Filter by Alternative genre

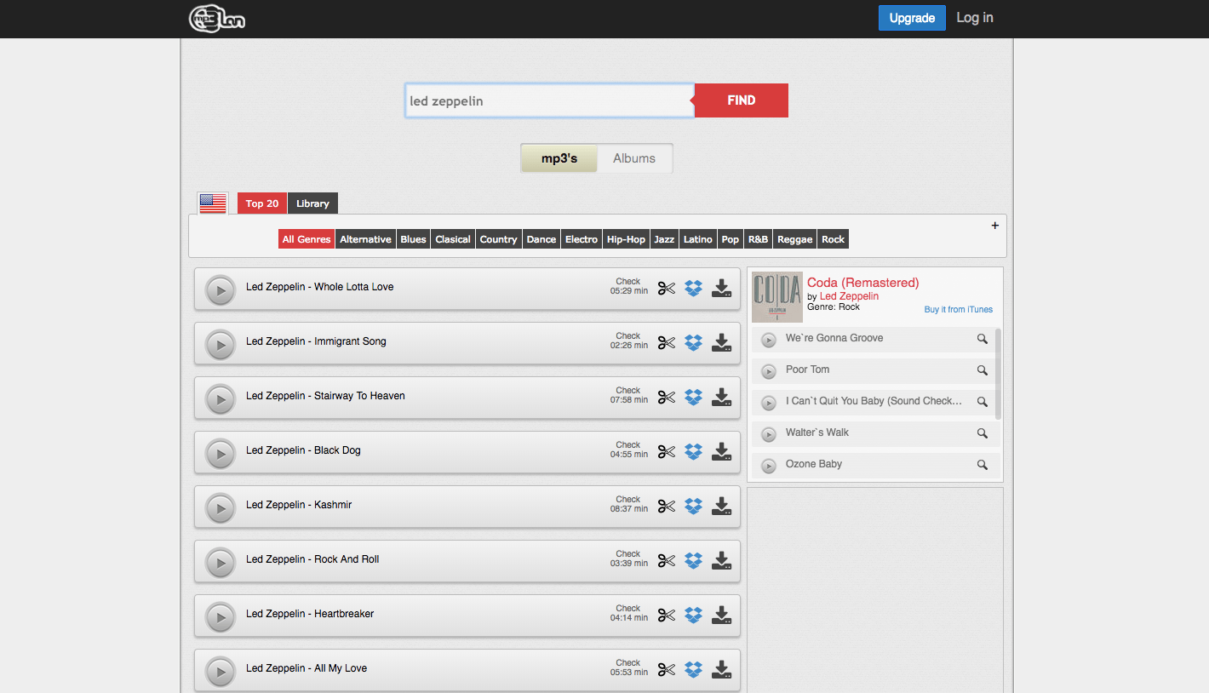(365, 239)
